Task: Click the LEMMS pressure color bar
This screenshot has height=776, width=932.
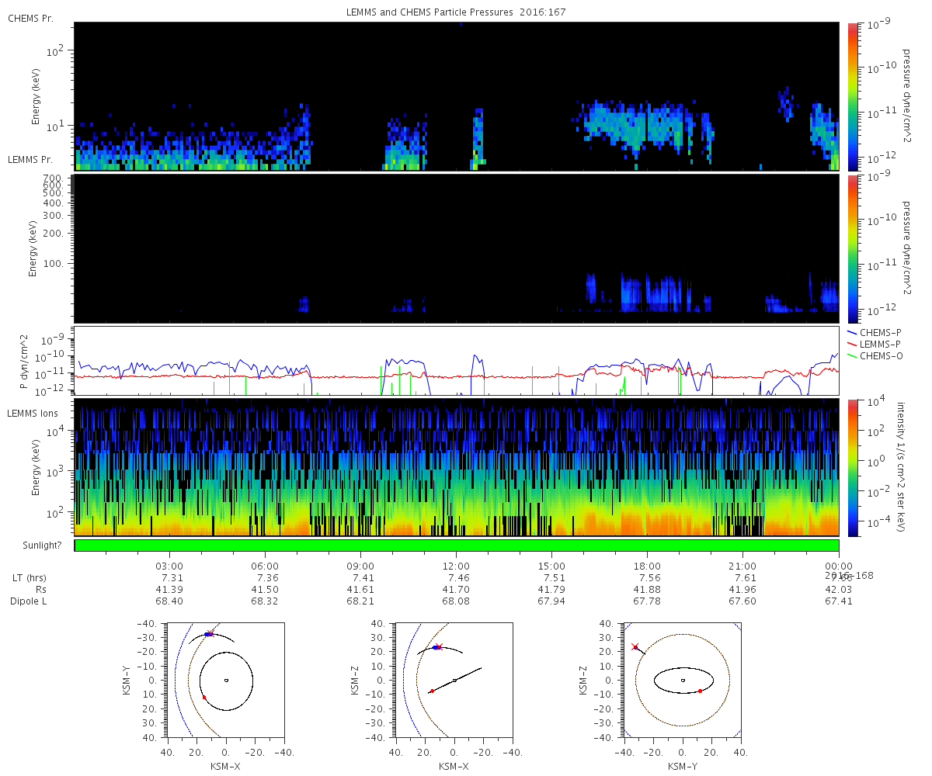Action: point(853,249)
